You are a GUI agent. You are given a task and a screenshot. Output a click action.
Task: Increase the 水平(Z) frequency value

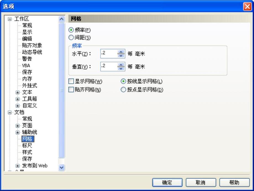click(121, 52)
